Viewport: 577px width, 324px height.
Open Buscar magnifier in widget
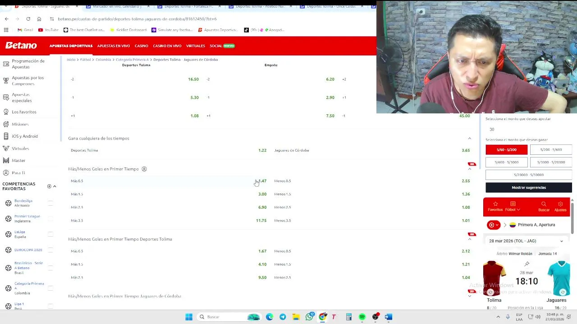point(544,207)
